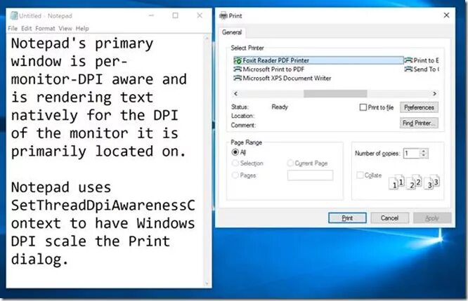The image size is (468, 301).
Task: Enable the Print to file checkbox
Action: point(363,107)
